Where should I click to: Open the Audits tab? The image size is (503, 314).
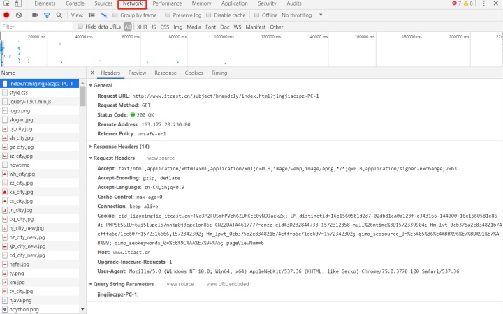point(294,3)
